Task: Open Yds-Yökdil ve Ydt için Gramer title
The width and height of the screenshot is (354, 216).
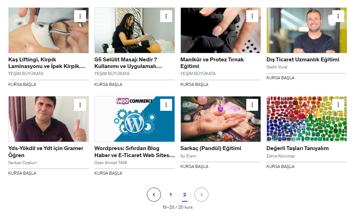Action: coord(46,152)
